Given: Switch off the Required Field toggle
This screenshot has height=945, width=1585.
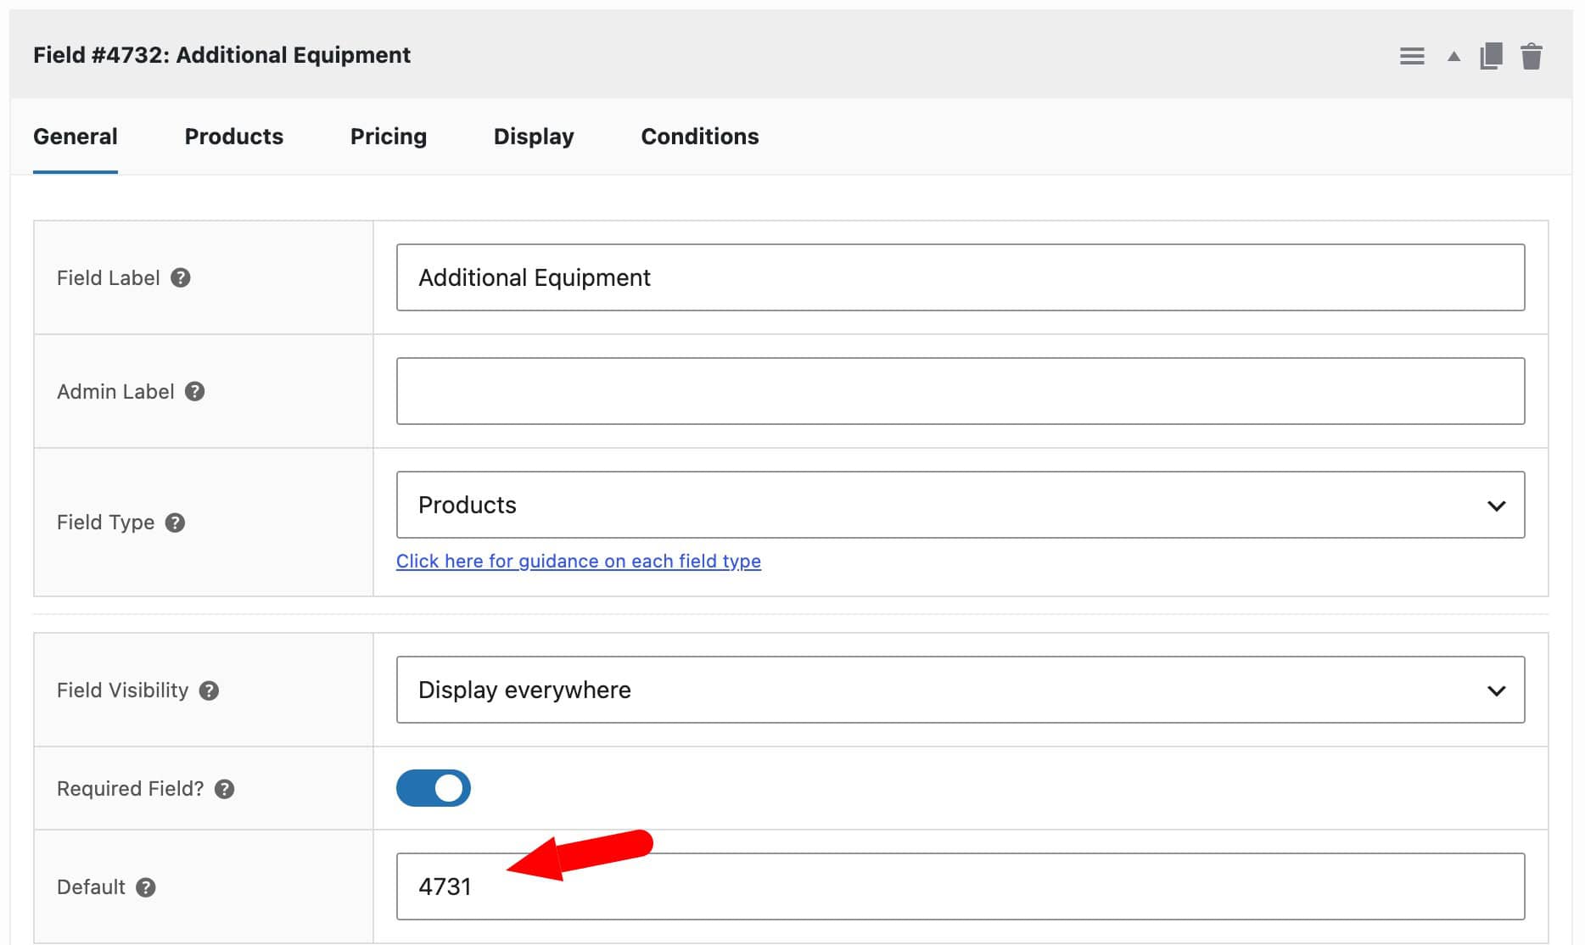Looking at the screenshot, I should (434, 788).
